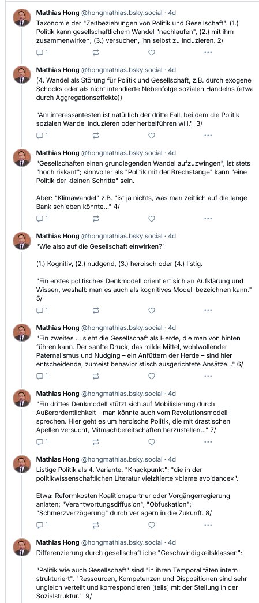Open more options on post ending 2/
259x603 pixels.
coord(208,53)
